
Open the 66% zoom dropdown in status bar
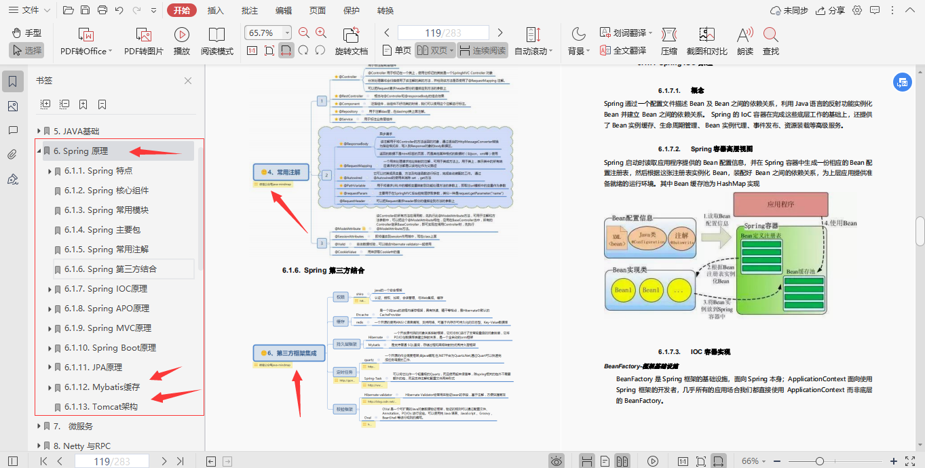point(755,461)
